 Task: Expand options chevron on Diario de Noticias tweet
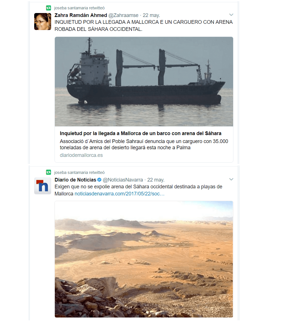click(x=231, y=179)
